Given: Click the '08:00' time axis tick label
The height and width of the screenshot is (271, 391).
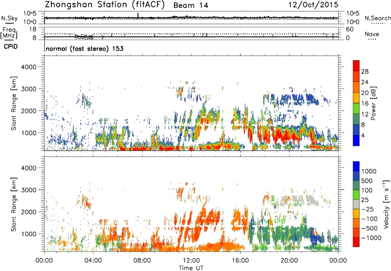Looking at the screenshot, I should click(x=142, y=261).
